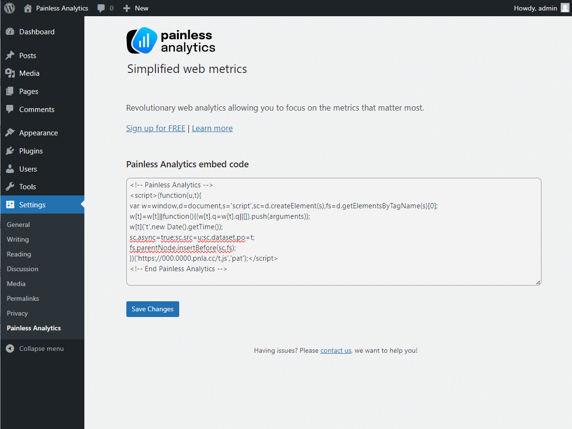Click the pending comments count 0
This screenshot has width=572, height=429.
tap(112, 8)
